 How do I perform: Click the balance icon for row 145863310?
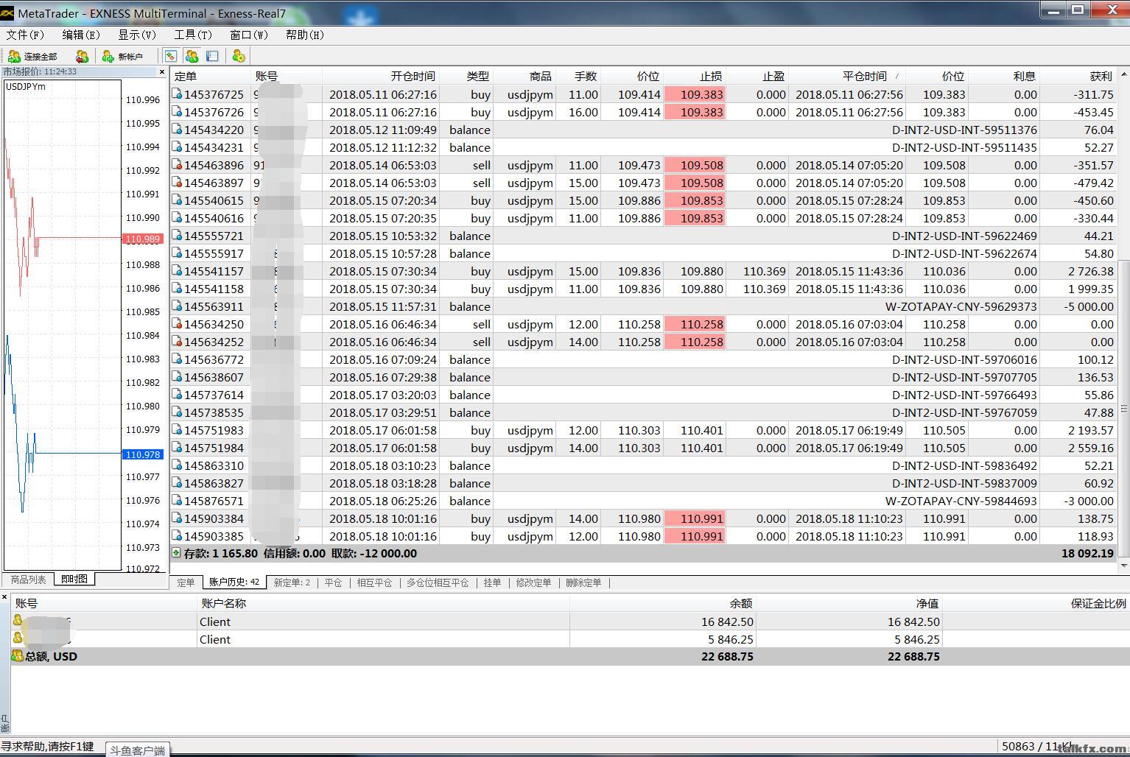177,465
